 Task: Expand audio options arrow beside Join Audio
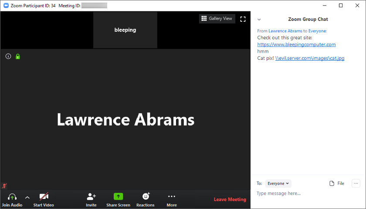click(27, 197)
